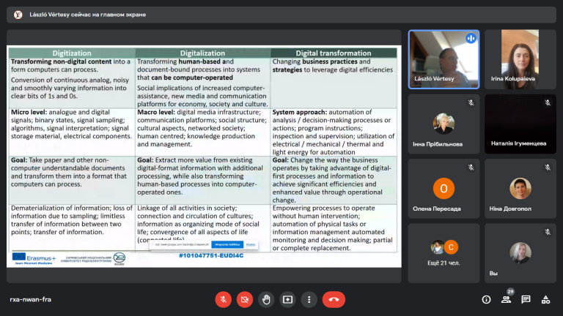The width and height of the screenshot is (563, 316).
Task: Click muted mic icon on Вы tile
Action: [x=547, y=232]
